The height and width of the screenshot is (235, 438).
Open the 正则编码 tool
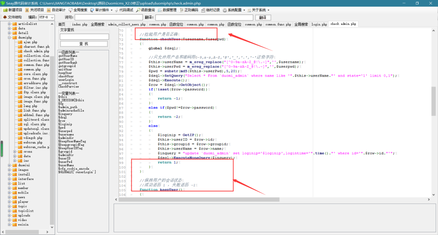pos(189,10)
